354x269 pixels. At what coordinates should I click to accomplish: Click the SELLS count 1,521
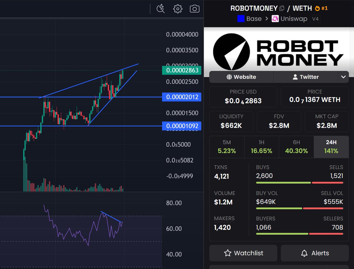click(337, 176)
